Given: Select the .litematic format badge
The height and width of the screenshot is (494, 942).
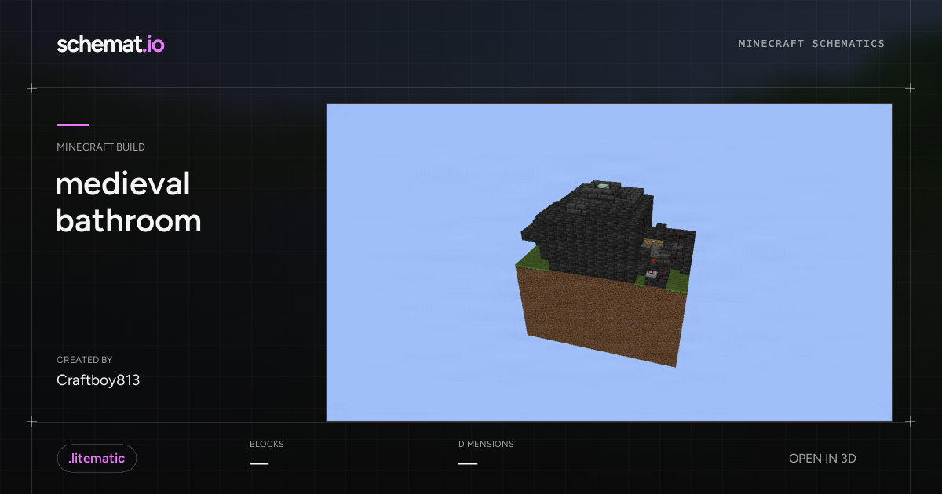Looking at the screenshot, I should pyautogui.click(x=97, y=459).
